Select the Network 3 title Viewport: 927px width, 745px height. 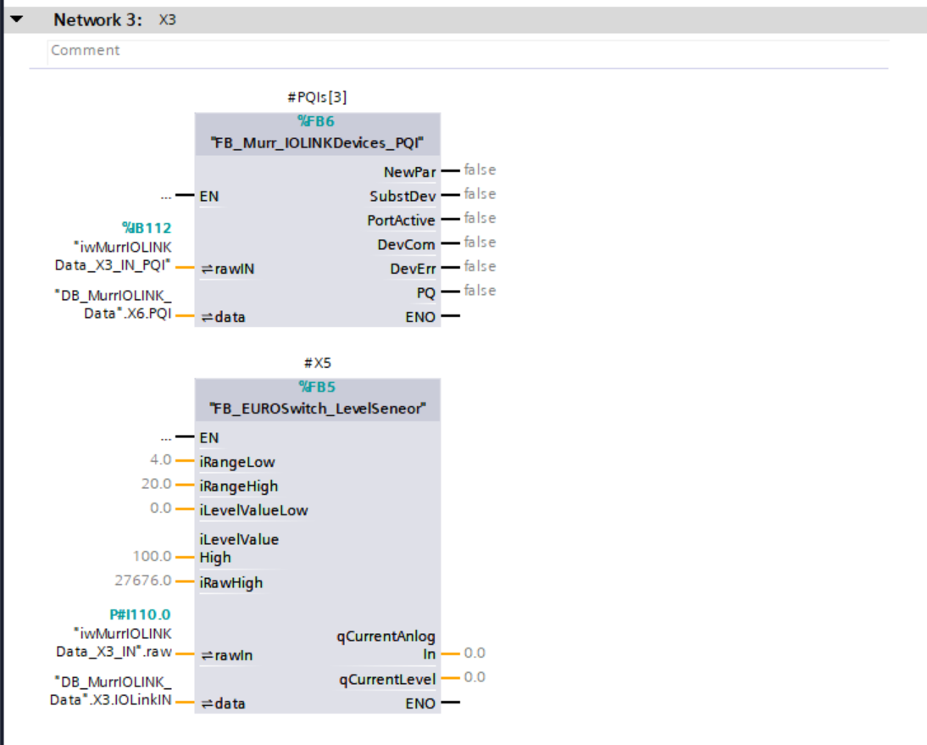[97, 20]
